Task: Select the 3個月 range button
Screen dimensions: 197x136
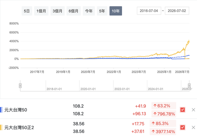Action: (58, 11)
